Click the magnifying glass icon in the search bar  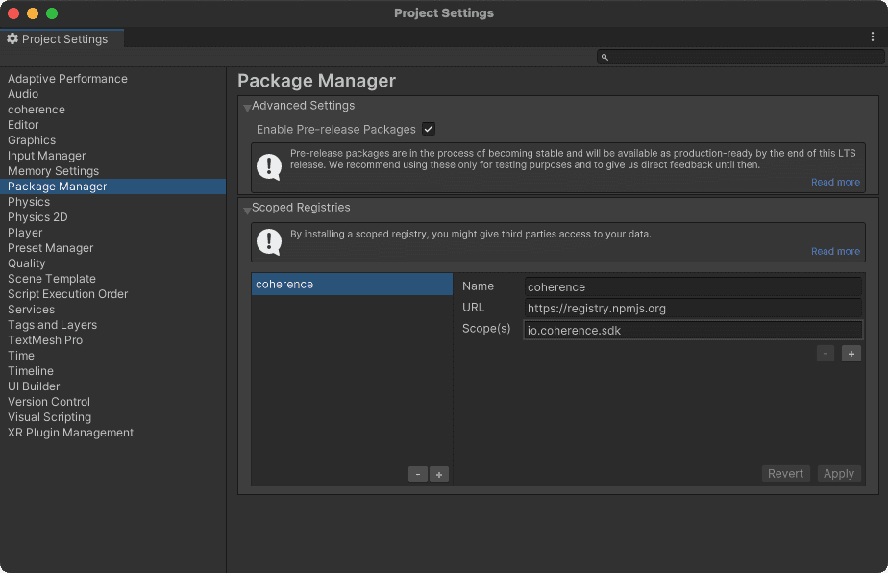click(604, 57)
